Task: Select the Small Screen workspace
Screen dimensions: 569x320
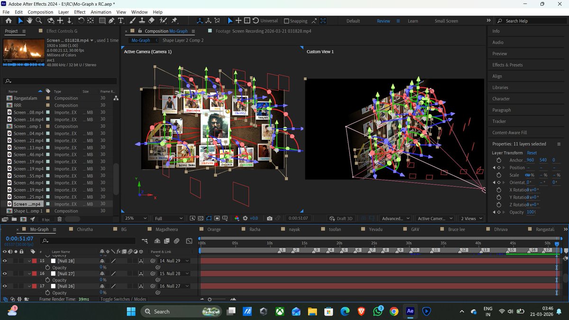Action: click(446, 21)
